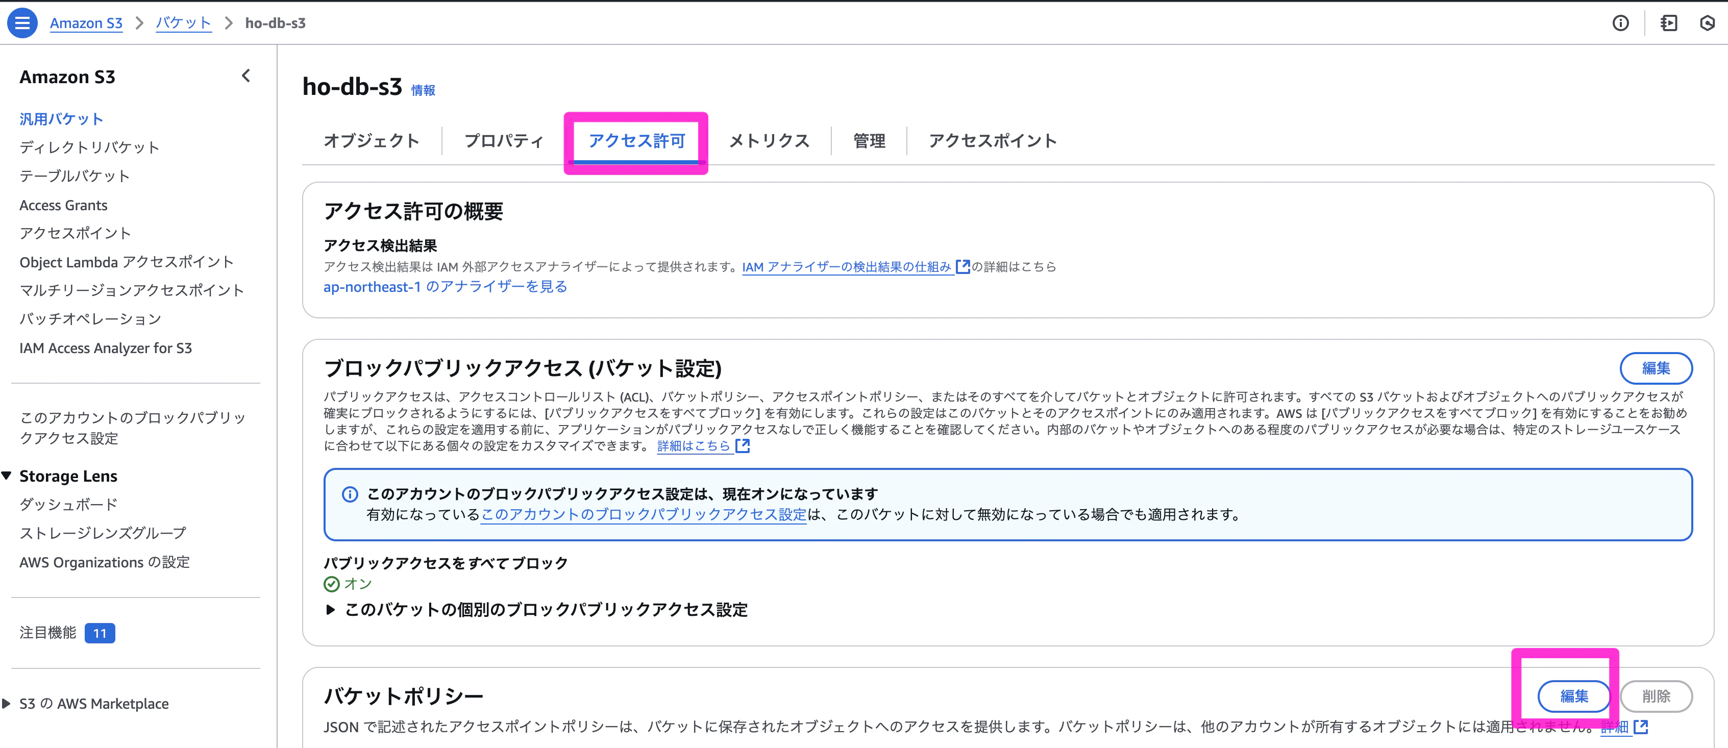Click 編集 button for バケットポリシー

tap(1574, 696)
